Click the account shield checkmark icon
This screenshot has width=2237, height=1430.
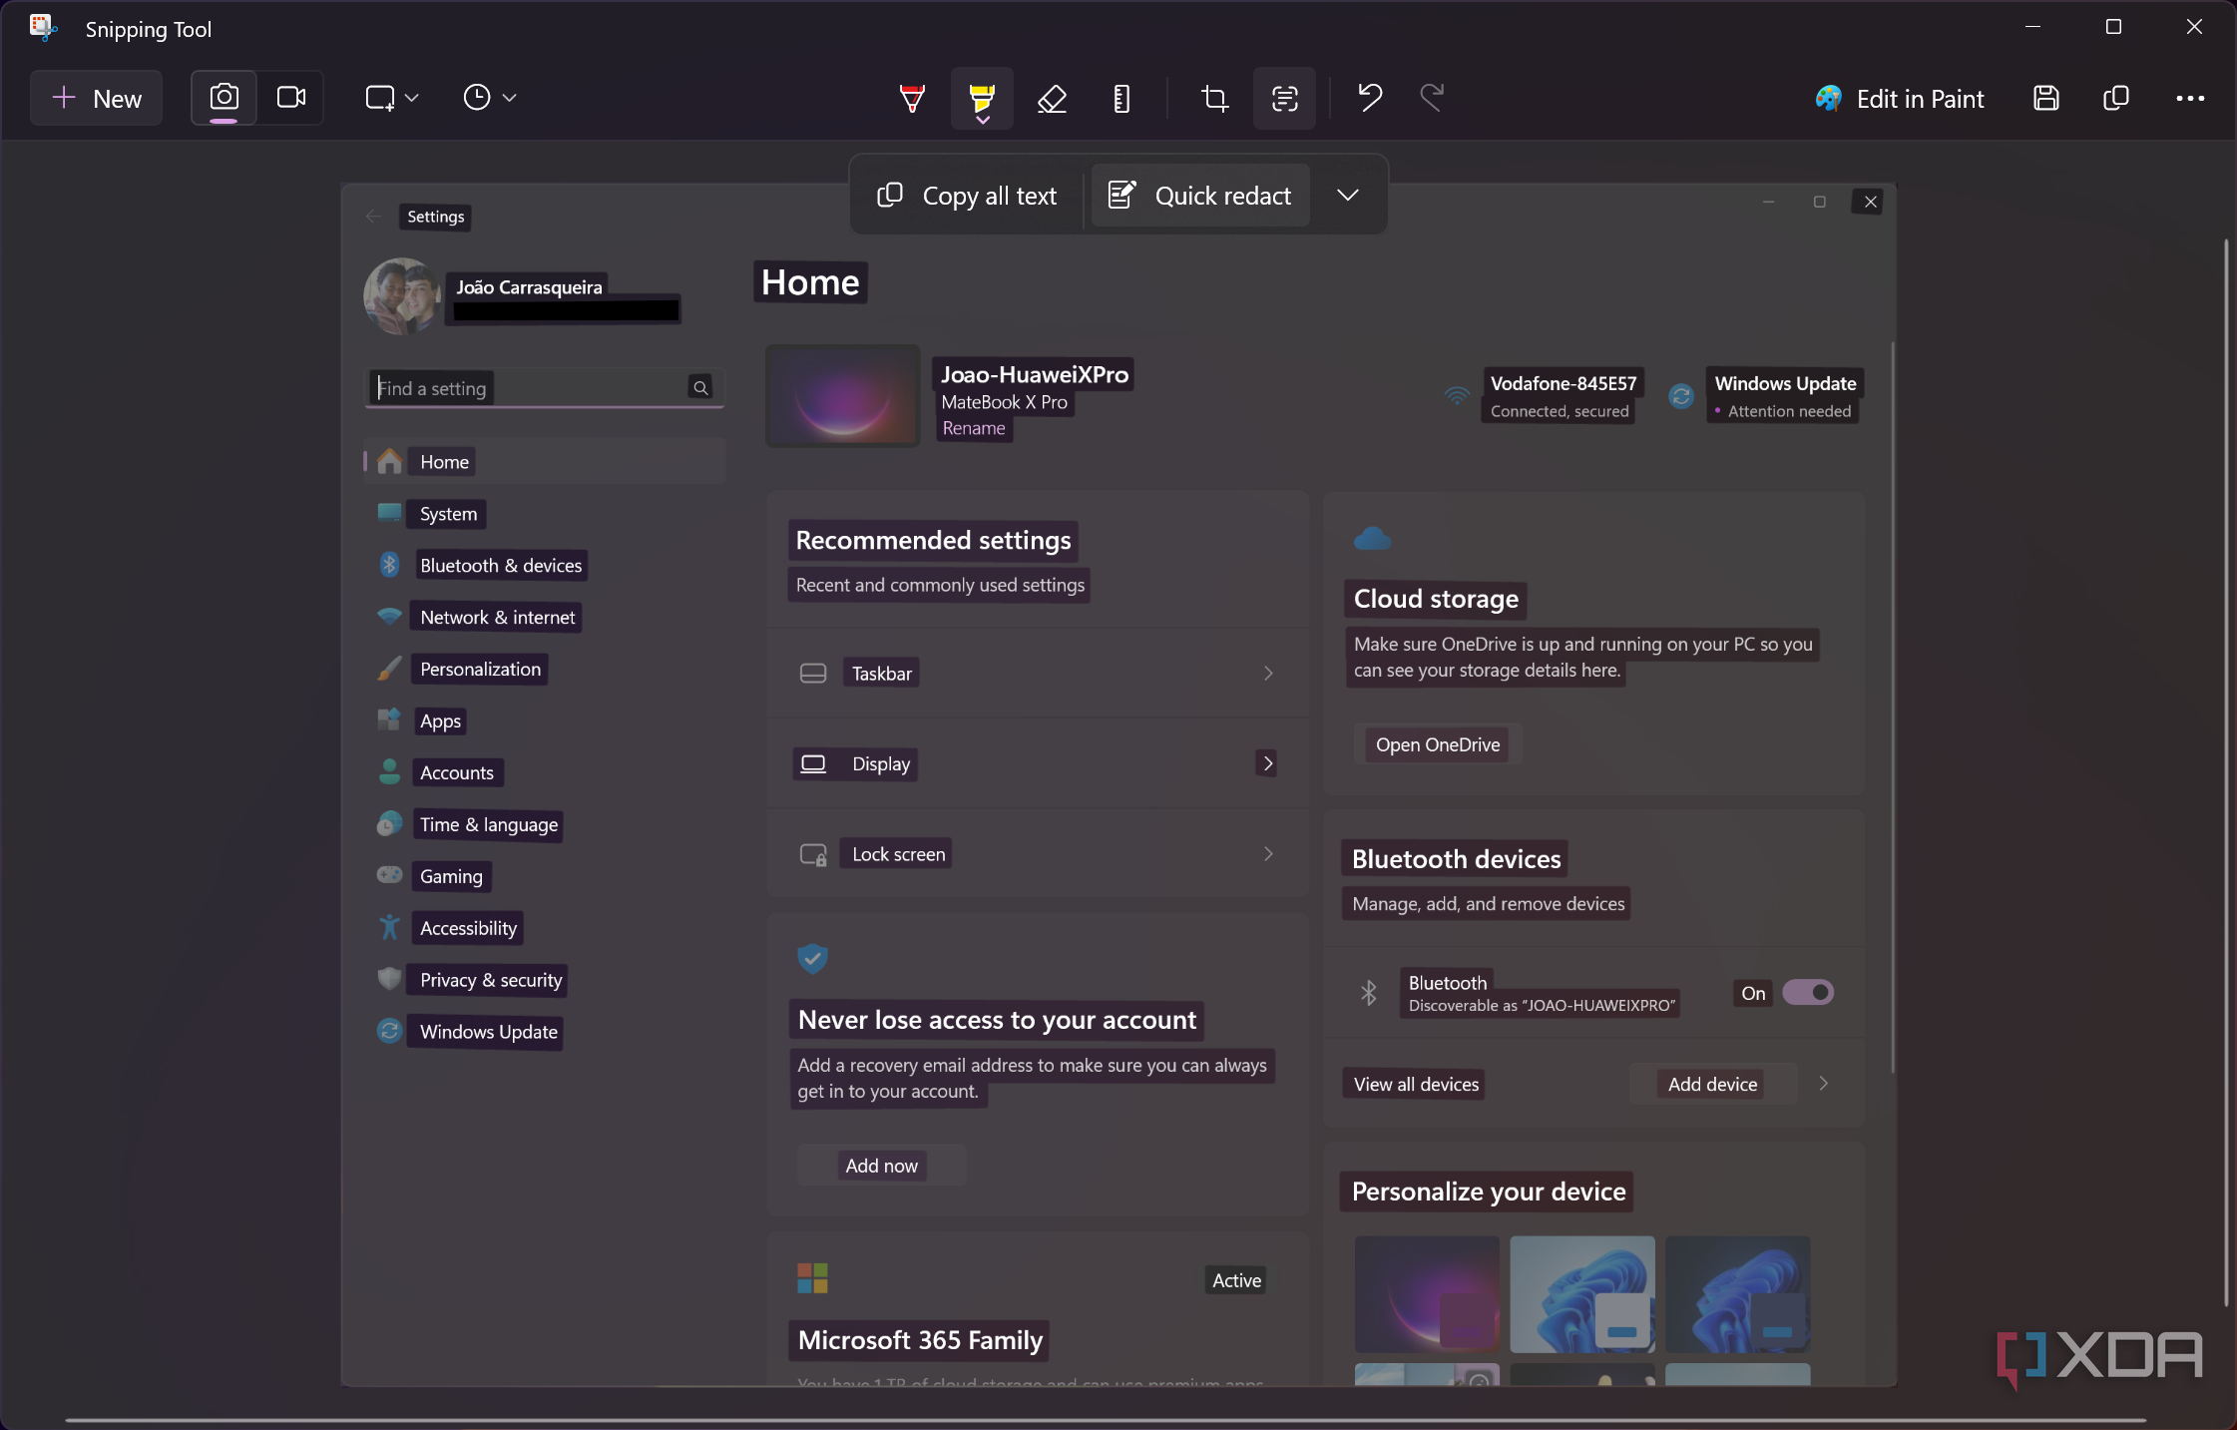[x=813, y=958]
